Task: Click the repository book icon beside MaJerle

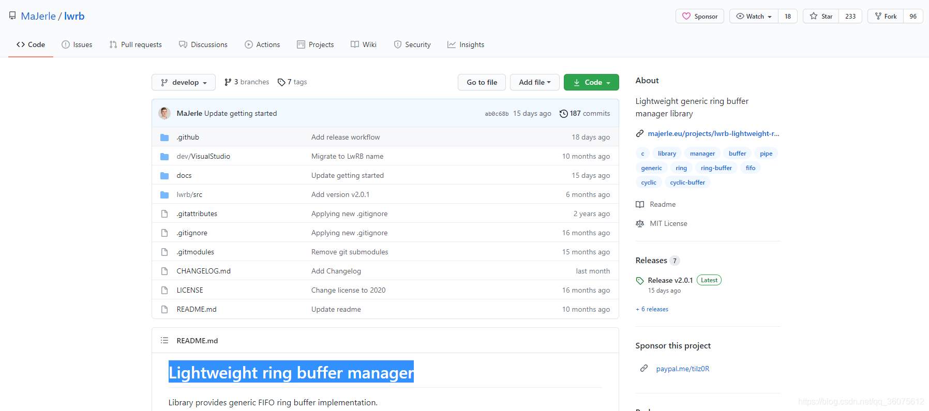Action: (12, 16)
